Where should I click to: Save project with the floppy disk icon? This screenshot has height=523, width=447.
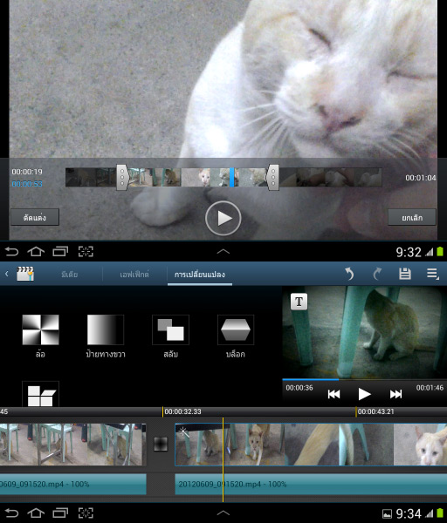tap(405, 274)
